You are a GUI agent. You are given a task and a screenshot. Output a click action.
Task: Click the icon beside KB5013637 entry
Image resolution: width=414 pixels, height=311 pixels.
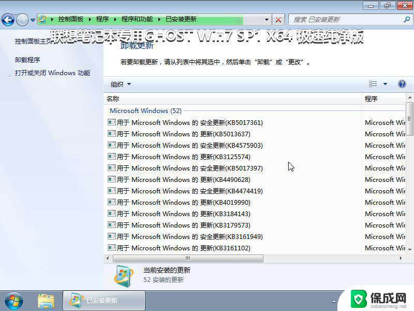[x=112, y=134]
